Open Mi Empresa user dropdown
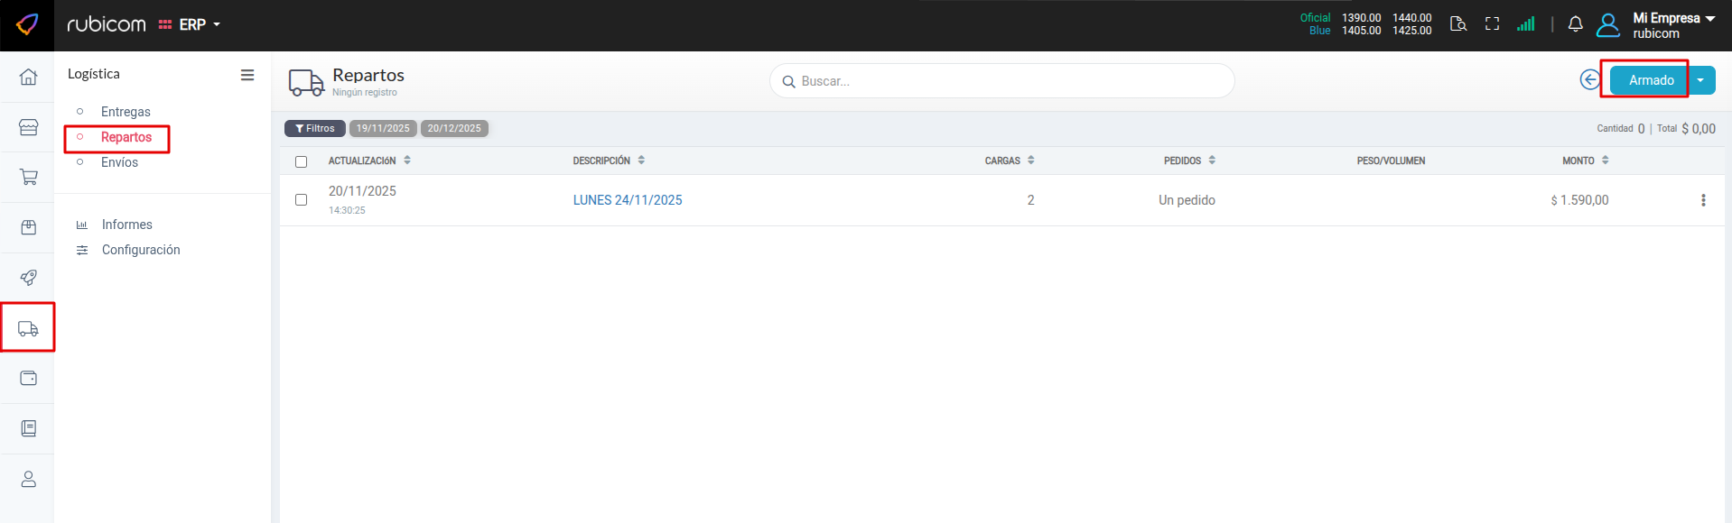The width and height of the screenshot is (1732, 523). tap(1672, 24)
